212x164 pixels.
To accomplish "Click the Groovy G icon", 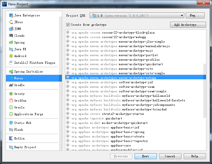I will [11, 94].
